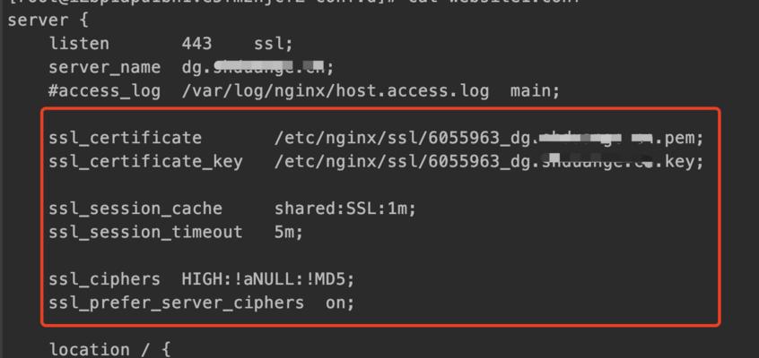Click the ssl_certificate directive
This screenshot has width=759, height=358.
pos(126,138)
